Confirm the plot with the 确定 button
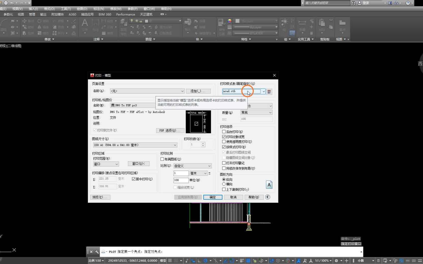 213,197
